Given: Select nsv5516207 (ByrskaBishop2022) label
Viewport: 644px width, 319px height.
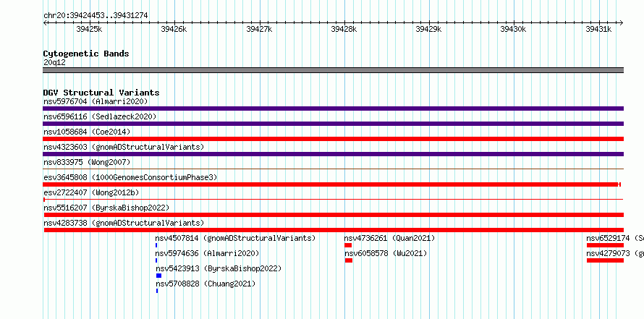Looking at the screenshot, I should click(x=106, y=208).
